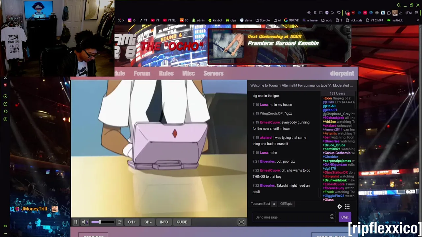Expand the work bookmark folder
Screen dimensions: 422x237
pyautogui.click(x=326, y=20)
